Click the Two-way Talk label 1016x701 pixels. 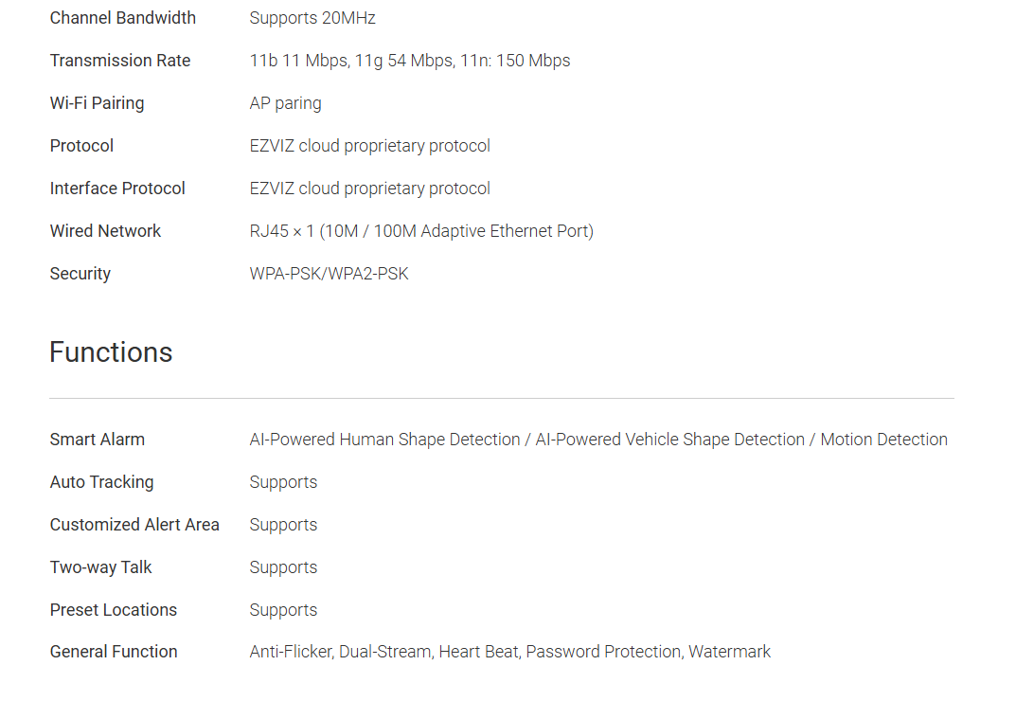[100, 567]
